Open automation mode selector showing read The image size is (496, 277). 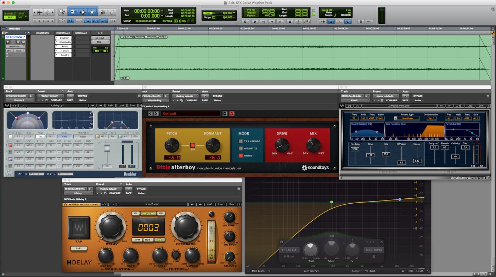[19, 51]
